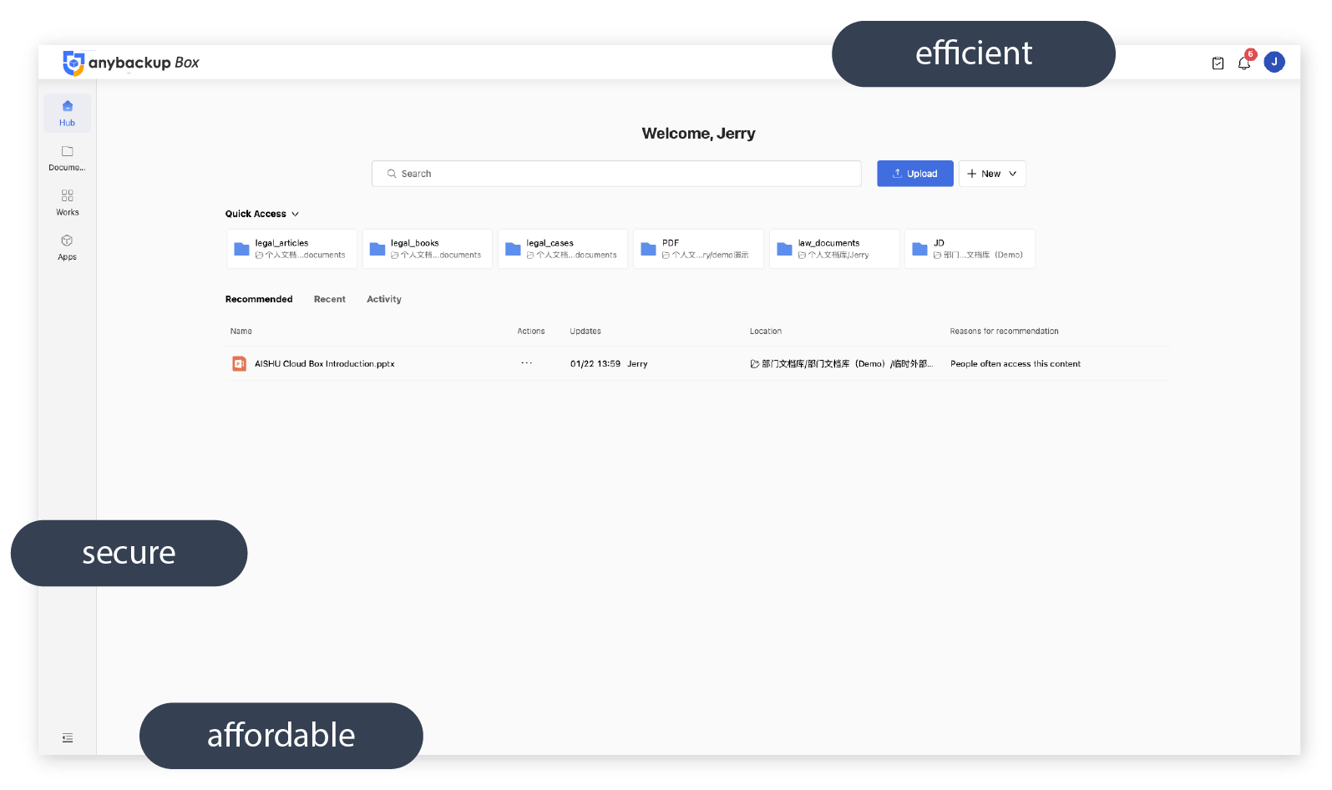1332x790 pixels.
Task: Click folder icon of legal_cases
Action: pyautogui.click(x=513, y=249)
